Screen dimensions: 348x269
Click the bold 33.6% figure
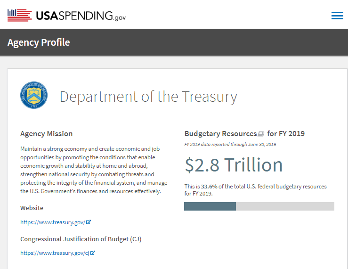pos(209,187)
